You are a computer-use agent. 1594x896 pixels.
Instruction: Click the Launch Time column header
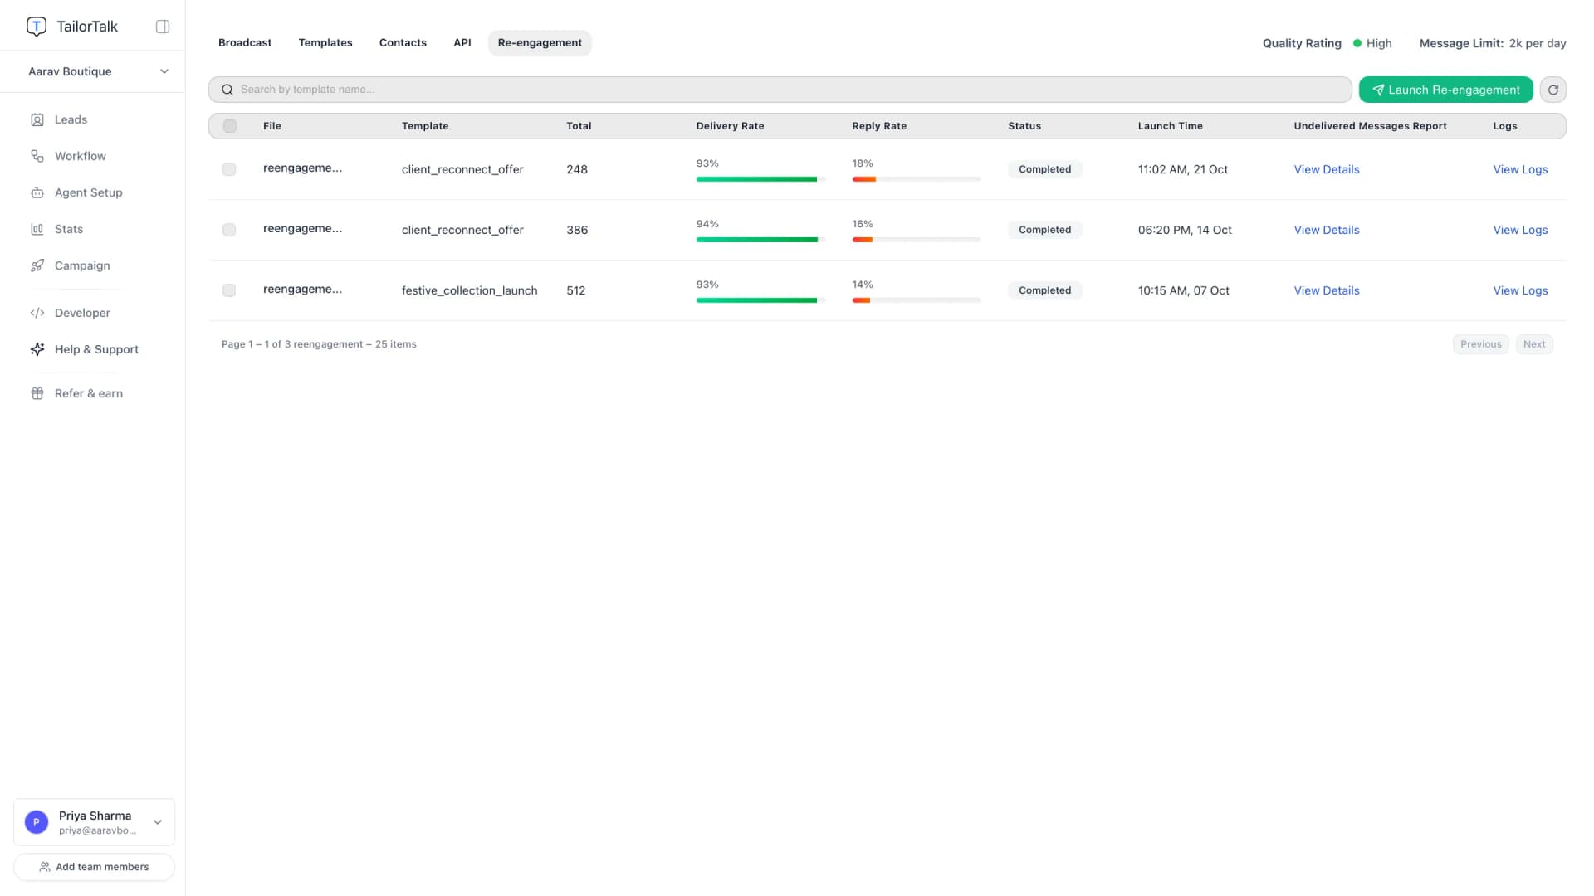1170,126
